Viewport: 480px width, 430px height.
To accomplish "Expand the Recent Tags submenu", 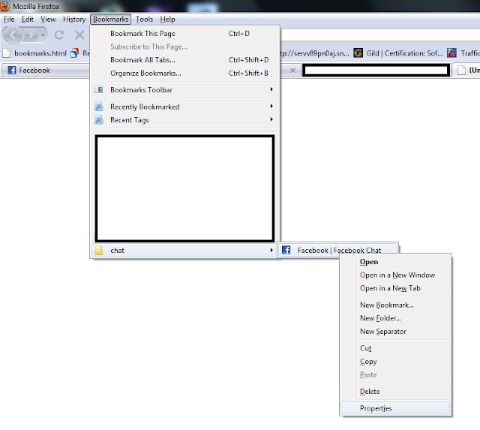I will click(x=185, y=120).
